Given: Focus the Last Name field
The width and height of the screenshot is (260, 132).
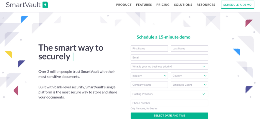Looking at the screenshot, I should 189,48.
